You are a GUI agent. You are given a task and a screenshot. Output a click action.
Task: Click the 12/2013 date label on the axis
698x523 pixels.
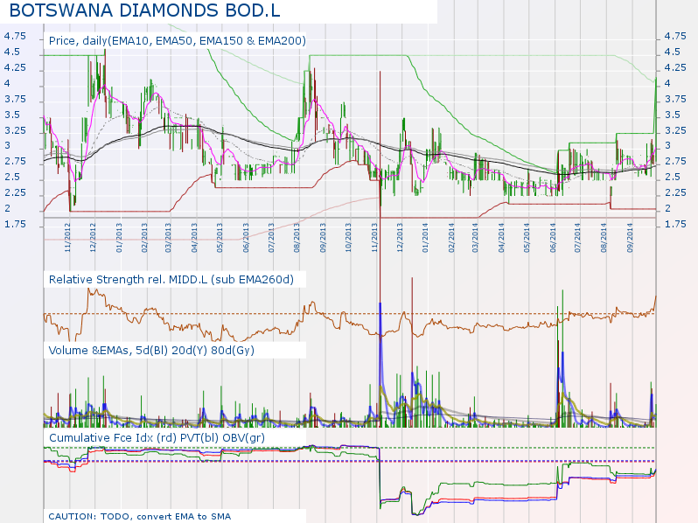point(400,238)
